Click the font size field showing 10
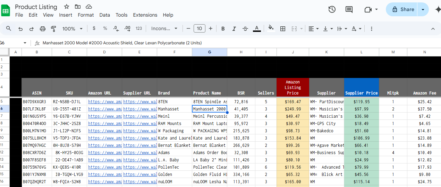Image resolution: width=441 pixels, height=187 pixels. [199, 28]
